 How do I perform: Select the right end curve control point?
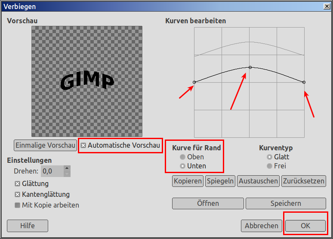pos(304,82)
